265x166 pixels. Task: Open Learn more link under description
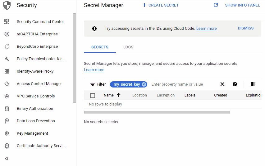(x=94, y=70)
